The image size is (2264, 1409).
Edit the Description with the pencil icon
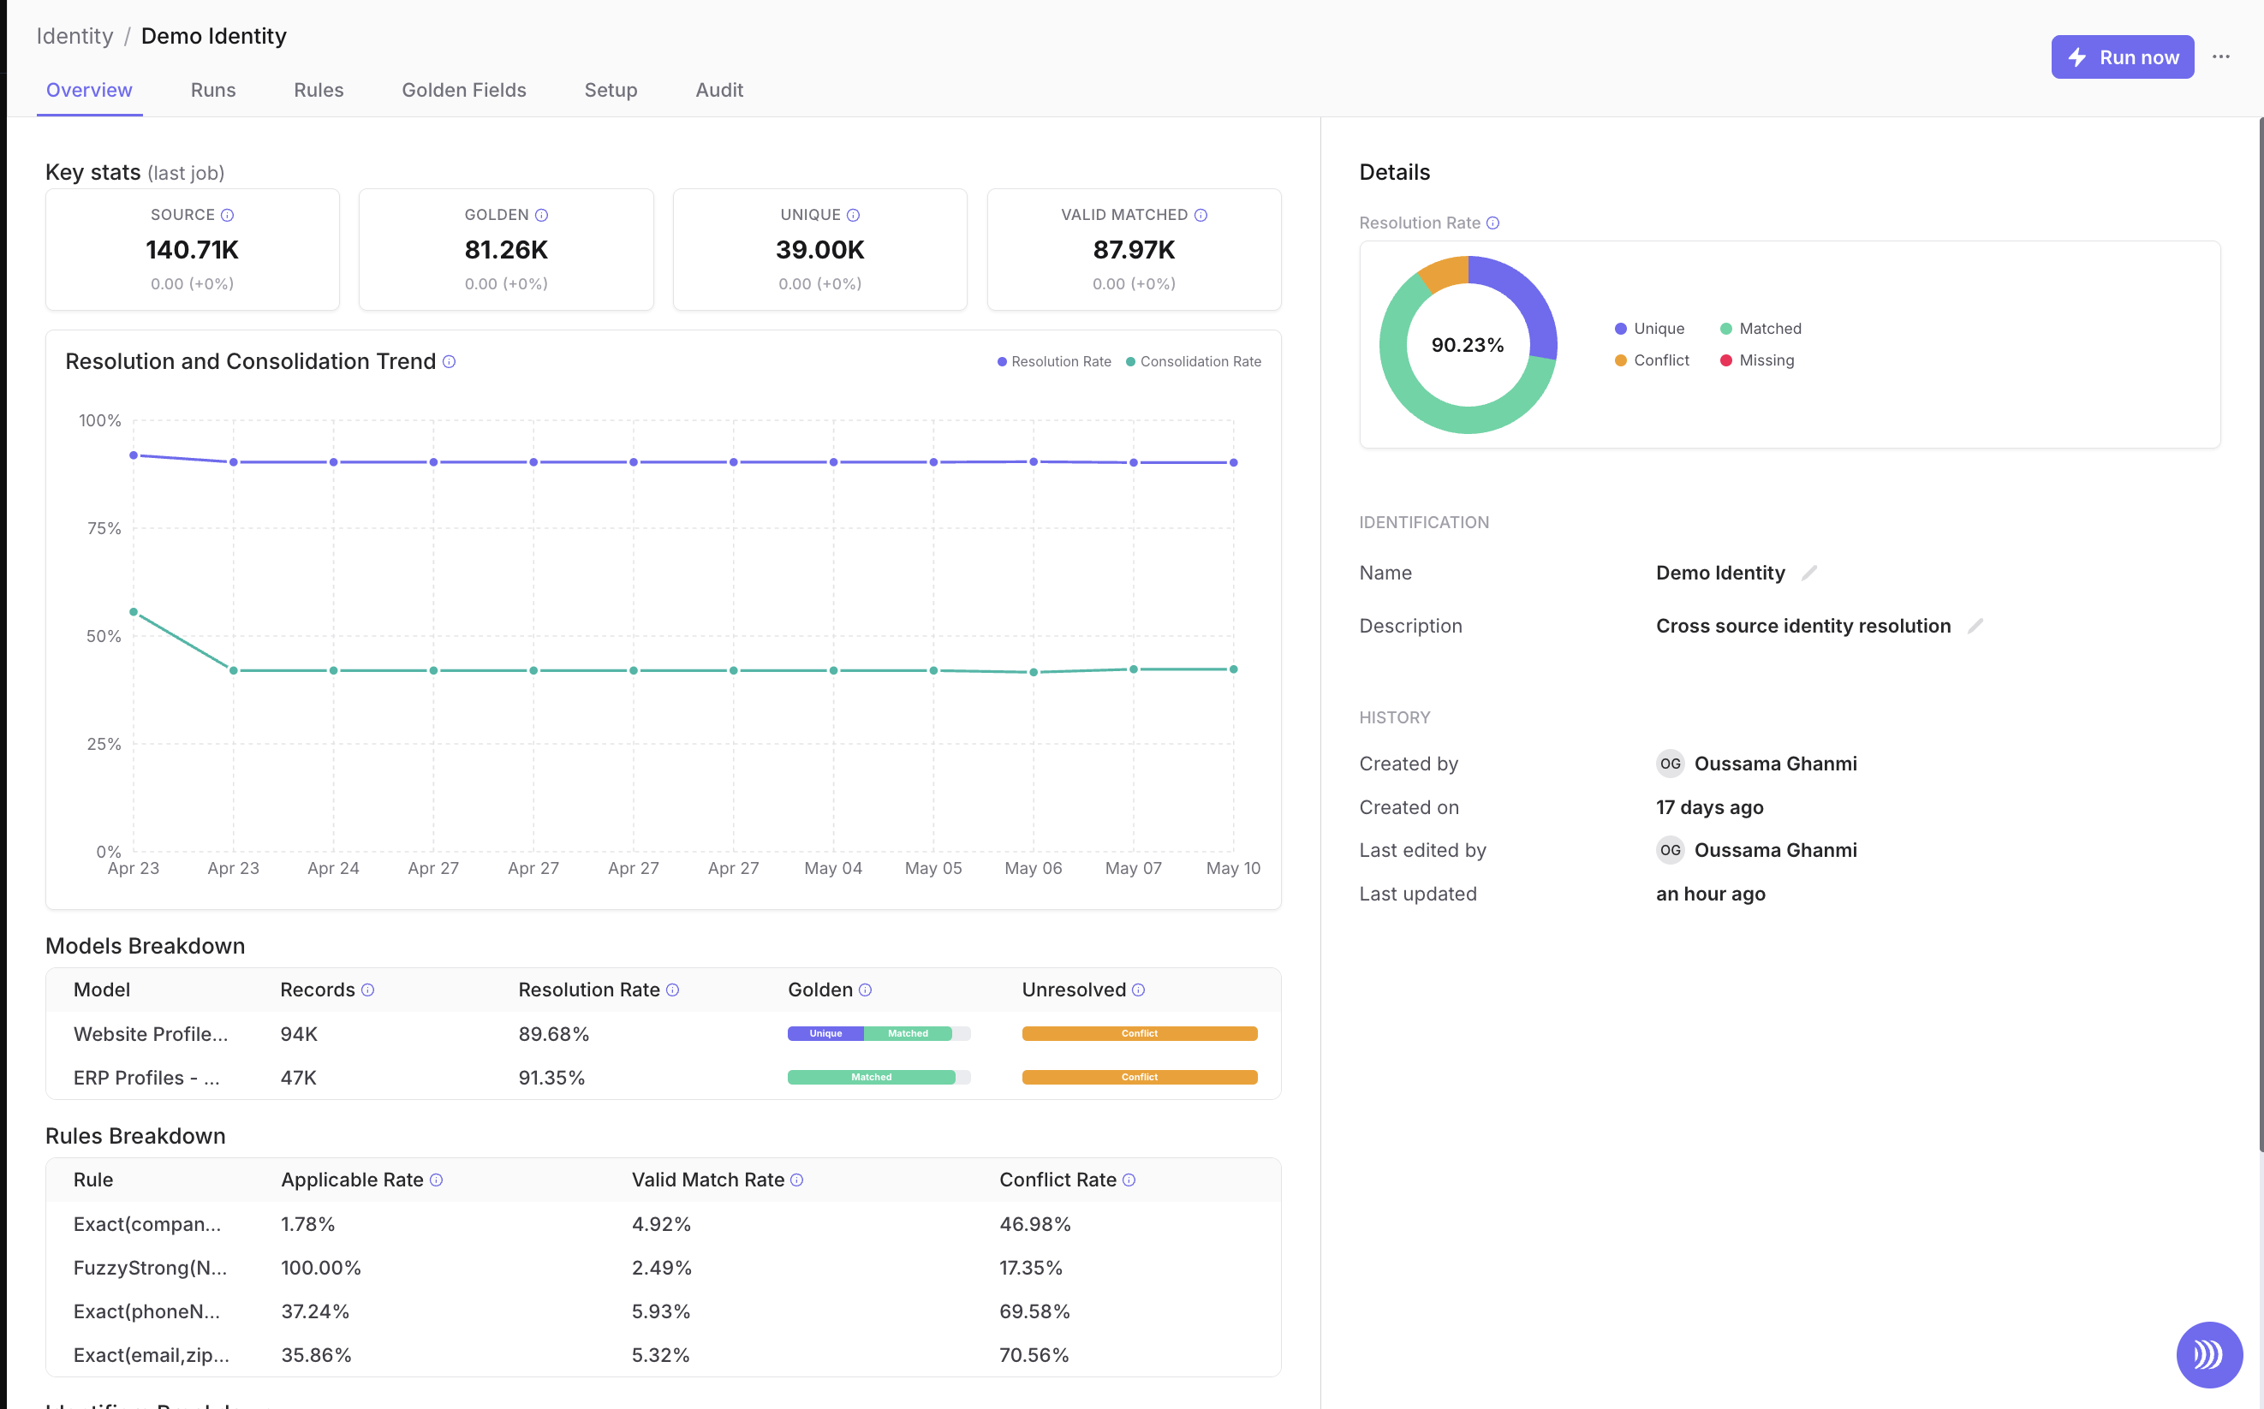pyautogui.click(x=1975, y=627)
